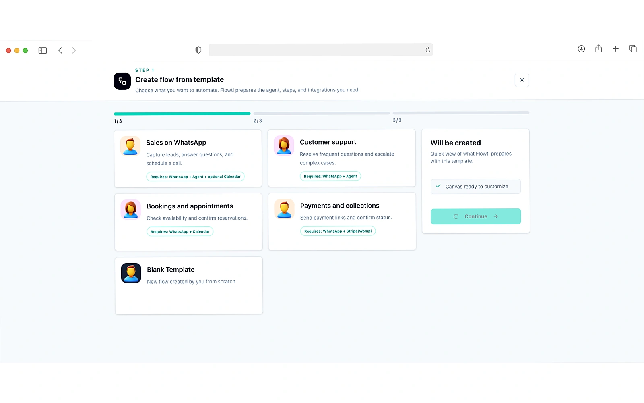Select Payments and collections template
Image resolution: width=644 pixels, height=403 pixels.
click(342, 222)
